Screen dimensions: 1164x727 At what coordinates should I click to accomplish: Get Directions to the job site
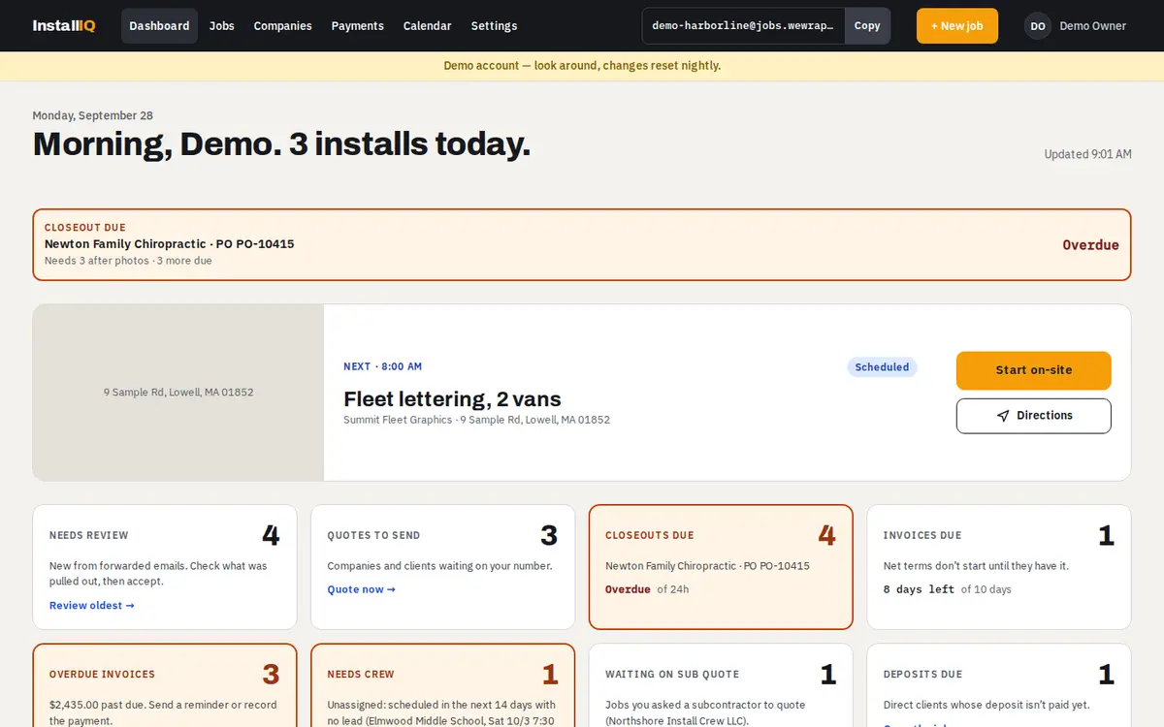pyautogui.click(x=1033, y=416)
